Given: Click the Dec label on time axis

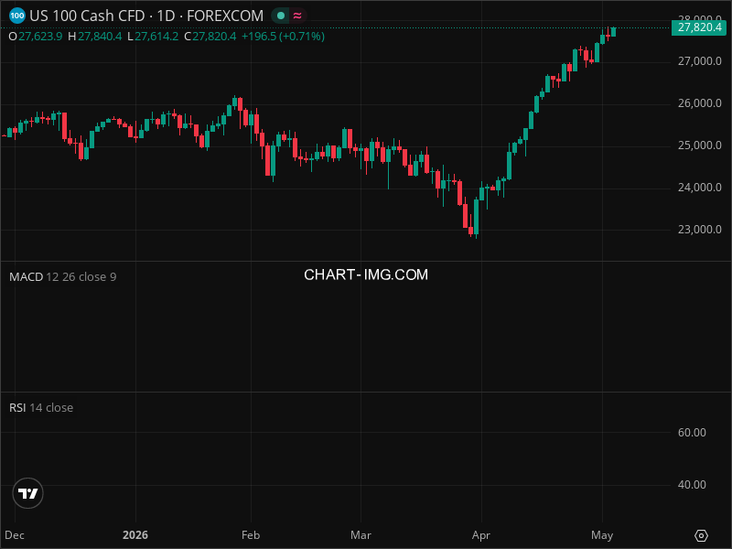Looking at the screenshot, I should coord(15,535).
